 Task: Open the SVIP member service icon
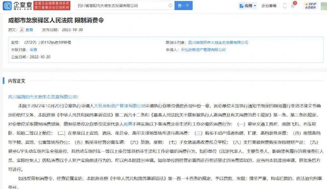(310, 6)
